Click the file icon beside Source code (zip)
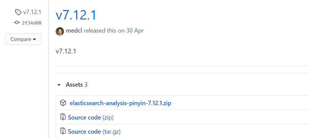The image size is (309, 138). tap(63, 117)
